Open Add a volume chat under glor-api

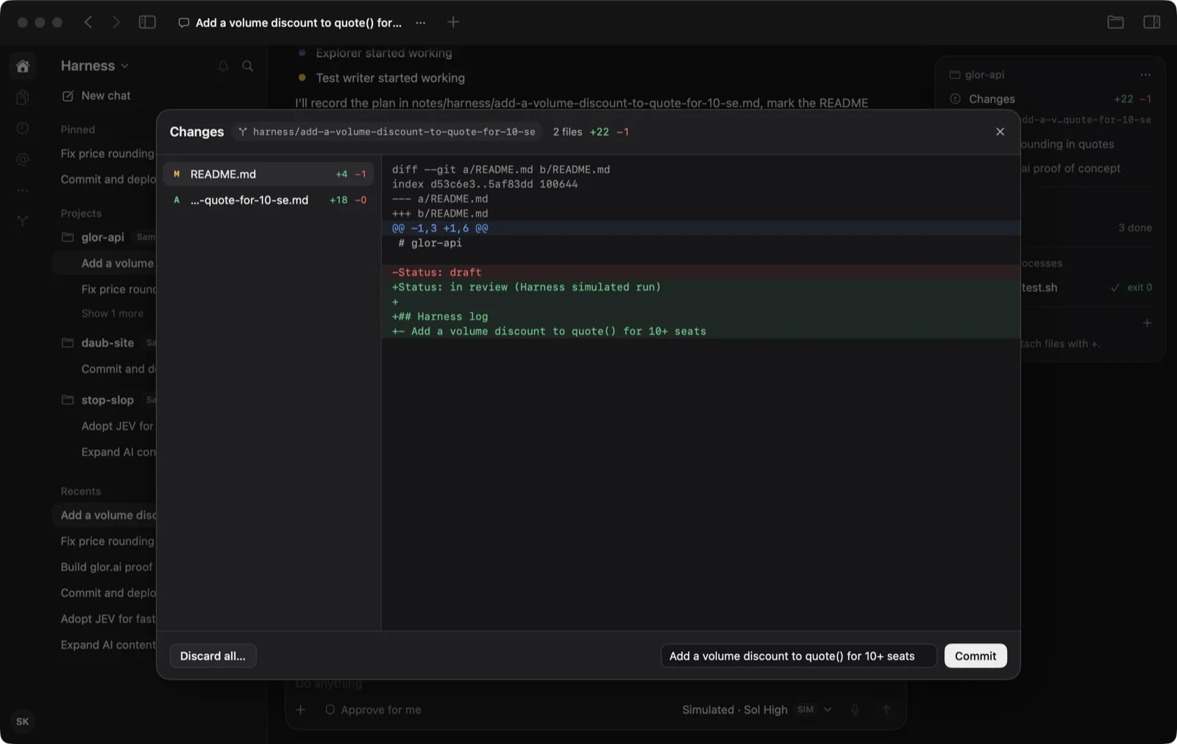click(x=118, y=263)
